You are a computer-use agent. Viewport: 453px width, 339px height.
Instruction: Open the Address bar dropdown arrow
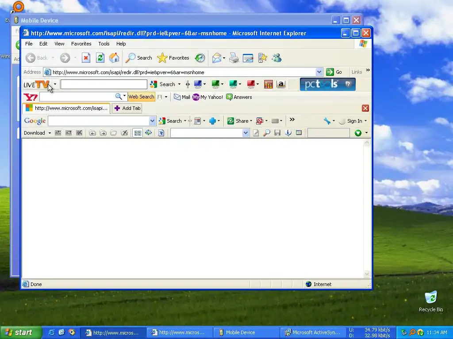[x=319, y=72]
